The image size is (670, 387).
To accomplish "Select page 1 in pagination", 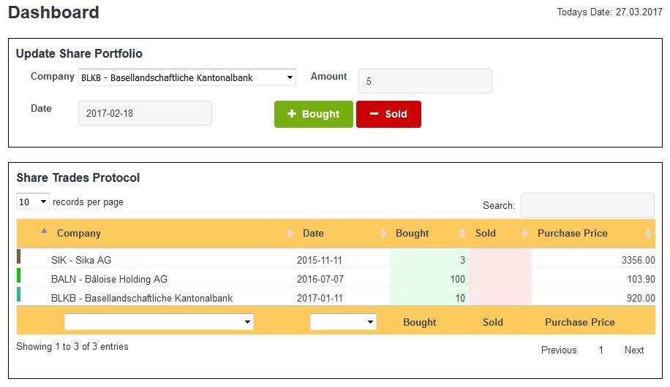I will pos(601,350).
